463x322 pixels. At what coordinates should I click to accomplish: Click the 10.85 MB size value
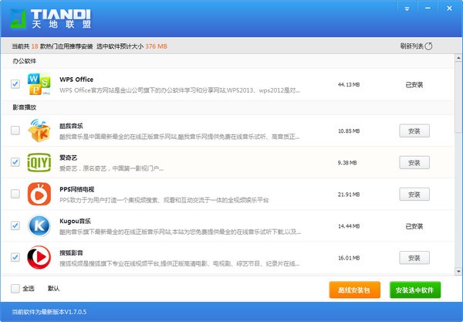[x=349, y=130]
